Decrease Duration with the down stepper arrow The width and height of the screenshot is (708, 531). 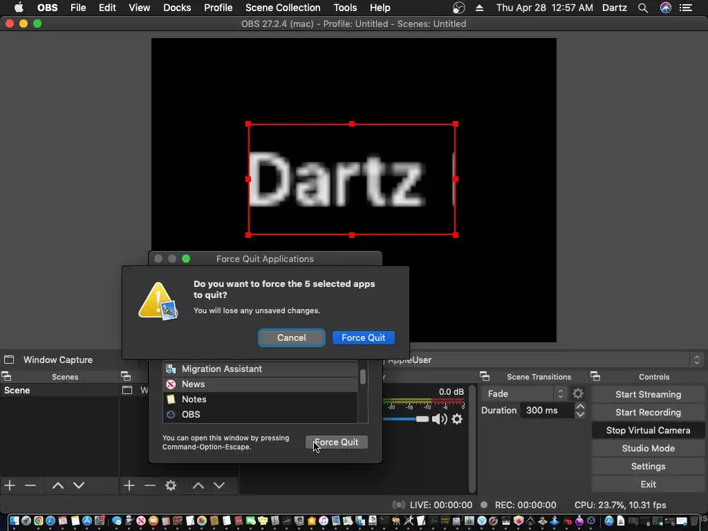tap(580, 414)
